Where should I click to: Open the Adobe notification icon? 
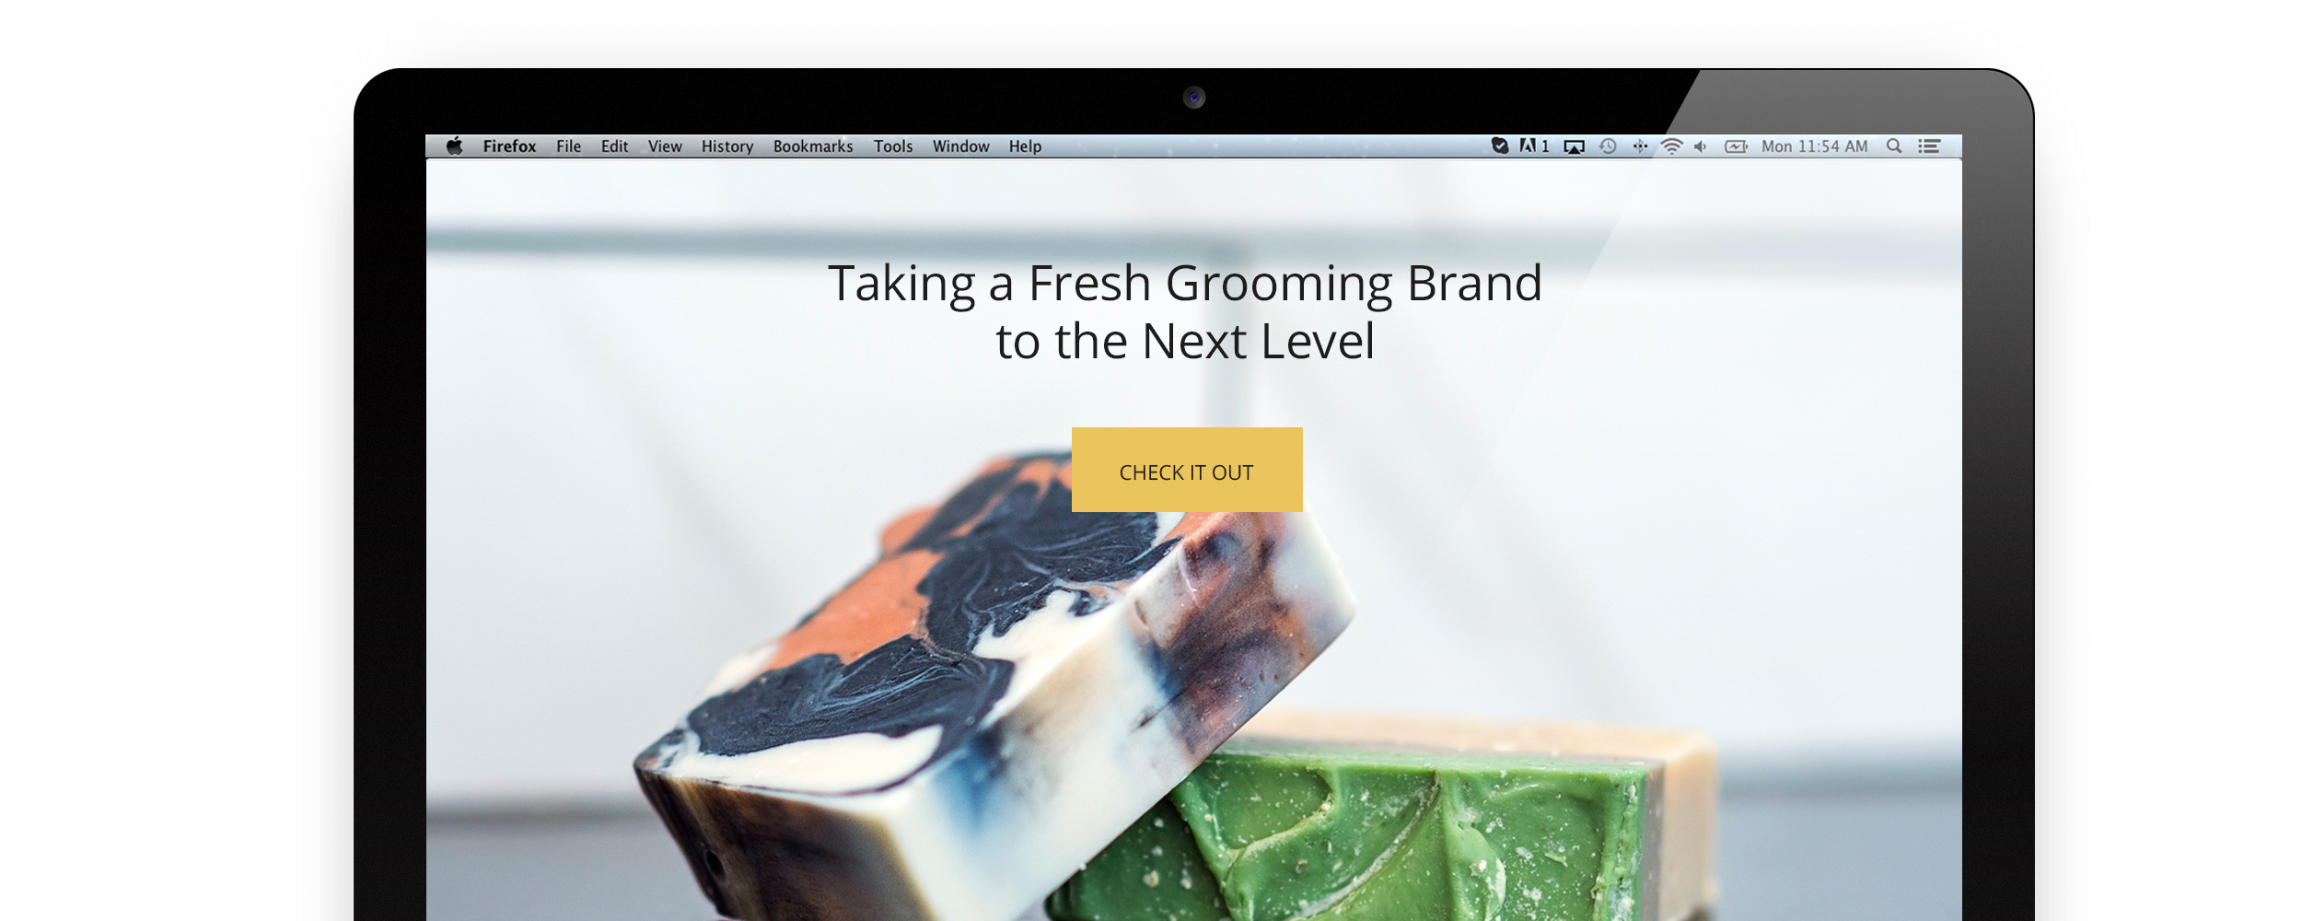click(x=1534, y=146)
